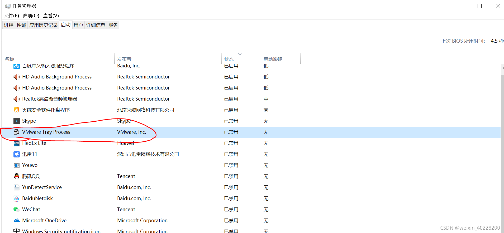The width and height of the screenshot is (504, 233).
Task: Click 高 startup impact of 火绒 row
Action: 266,110
